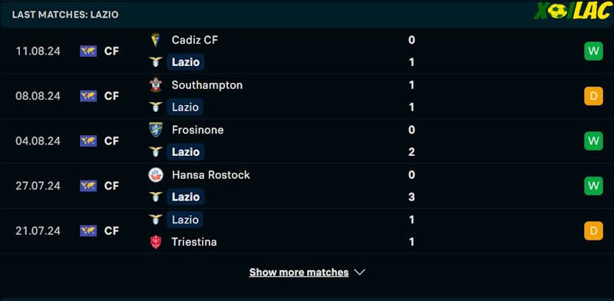Click the Frosinone club crest

tap(156, 130)
